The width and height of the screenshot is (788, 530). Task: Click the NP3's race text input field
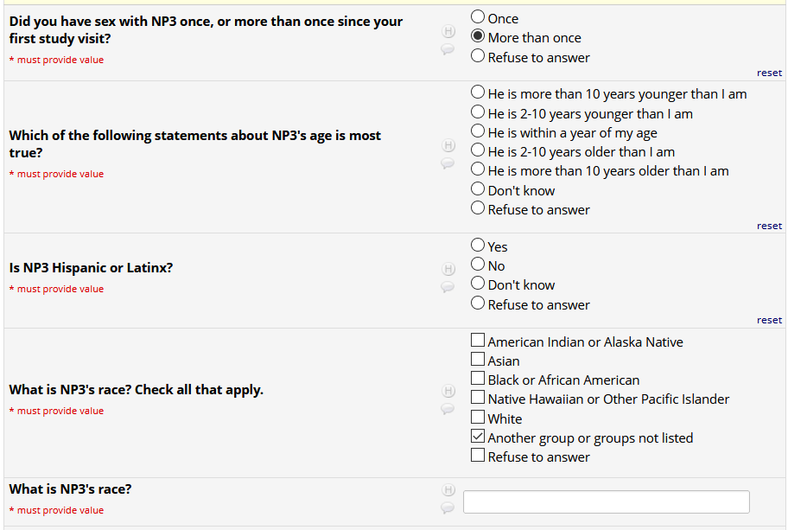tap(606, 502)
